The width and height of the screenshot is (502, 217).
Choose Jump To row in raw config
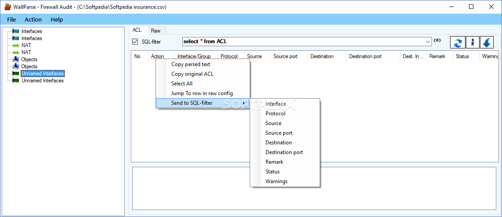[x=203, y=93]
